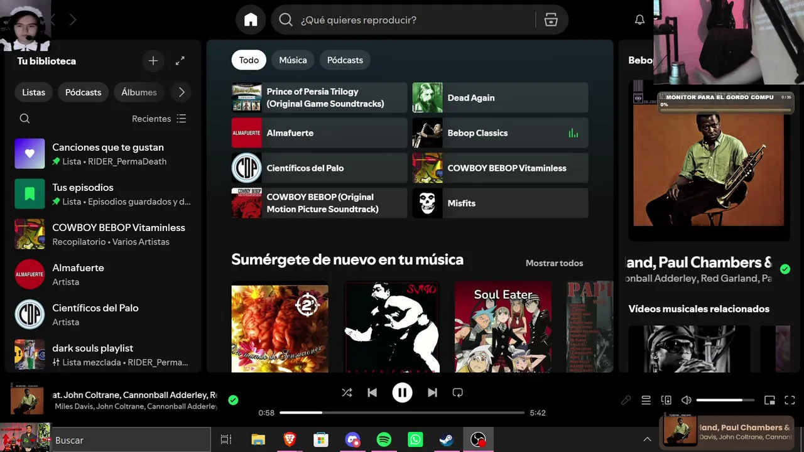Create a new playlist with plus button
Screen dimensions: 804x452
point(153,61)
